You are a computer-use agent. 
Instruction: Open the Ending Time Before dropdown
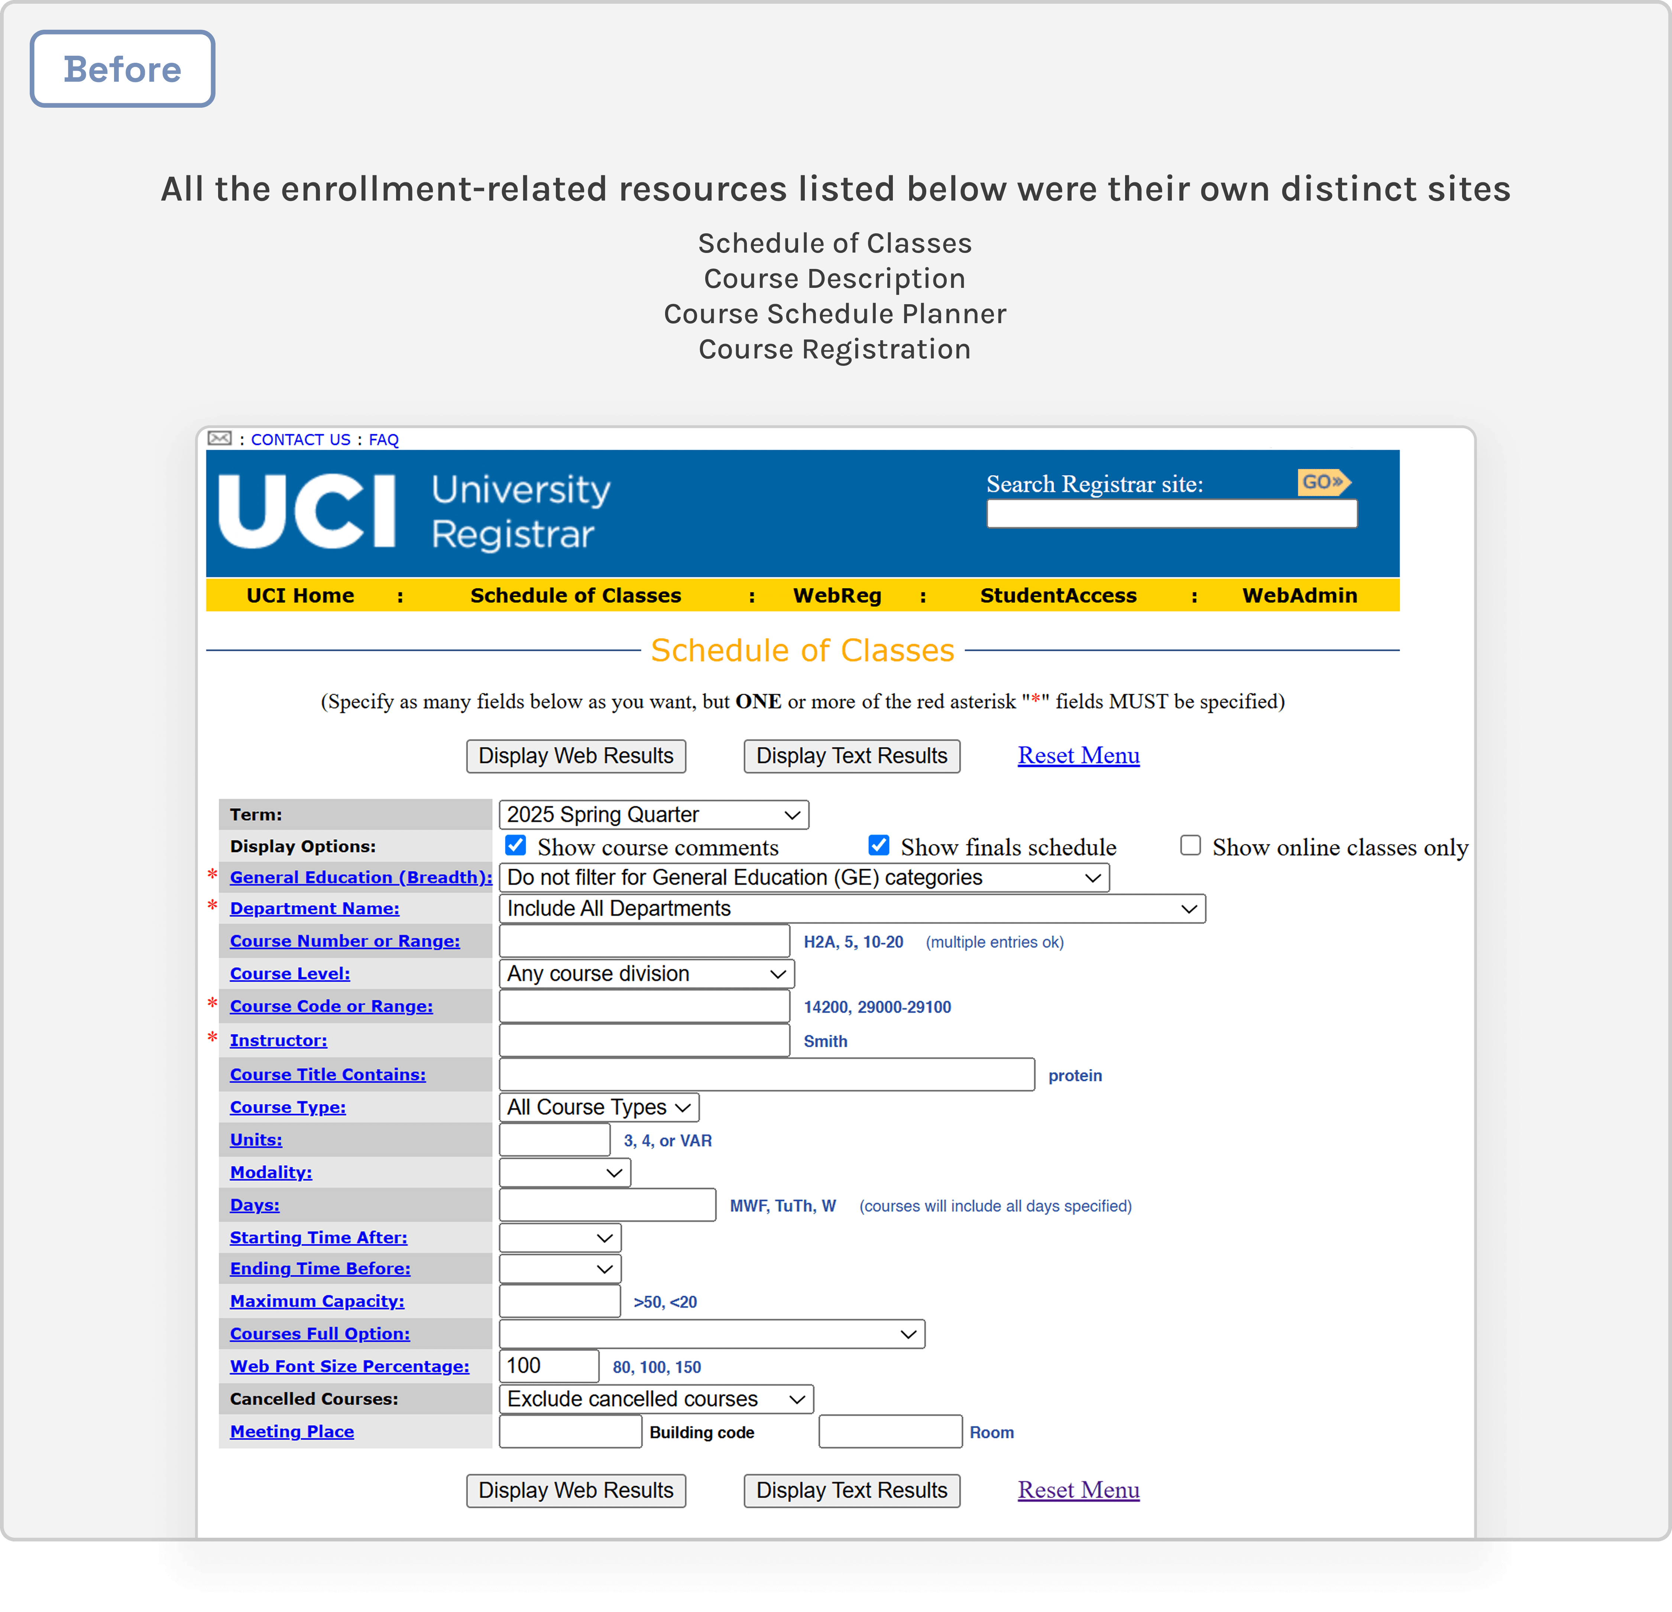pyautogui.click(x=560, y=1269)
